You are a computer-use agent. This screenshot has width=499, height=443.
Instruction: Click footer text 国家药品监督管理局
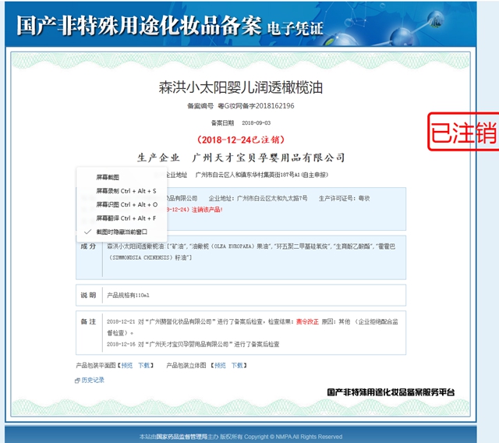pos(182,437)
